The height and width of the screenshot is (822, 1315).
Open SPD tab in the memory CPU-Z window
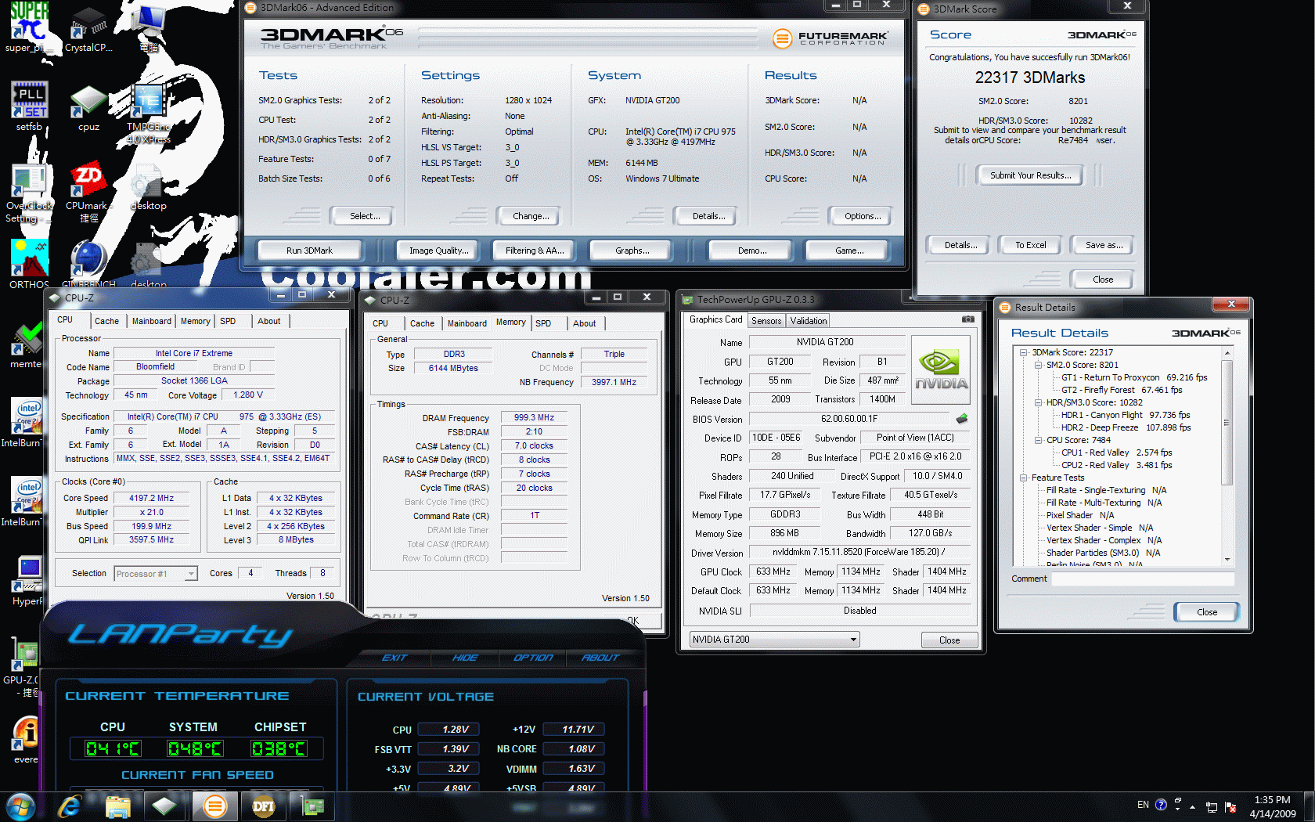[x=543, y=323]
